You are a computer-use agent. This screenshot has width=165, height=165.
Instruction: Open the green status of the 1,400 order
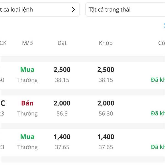pyautogui.click(x=158, y=147)
